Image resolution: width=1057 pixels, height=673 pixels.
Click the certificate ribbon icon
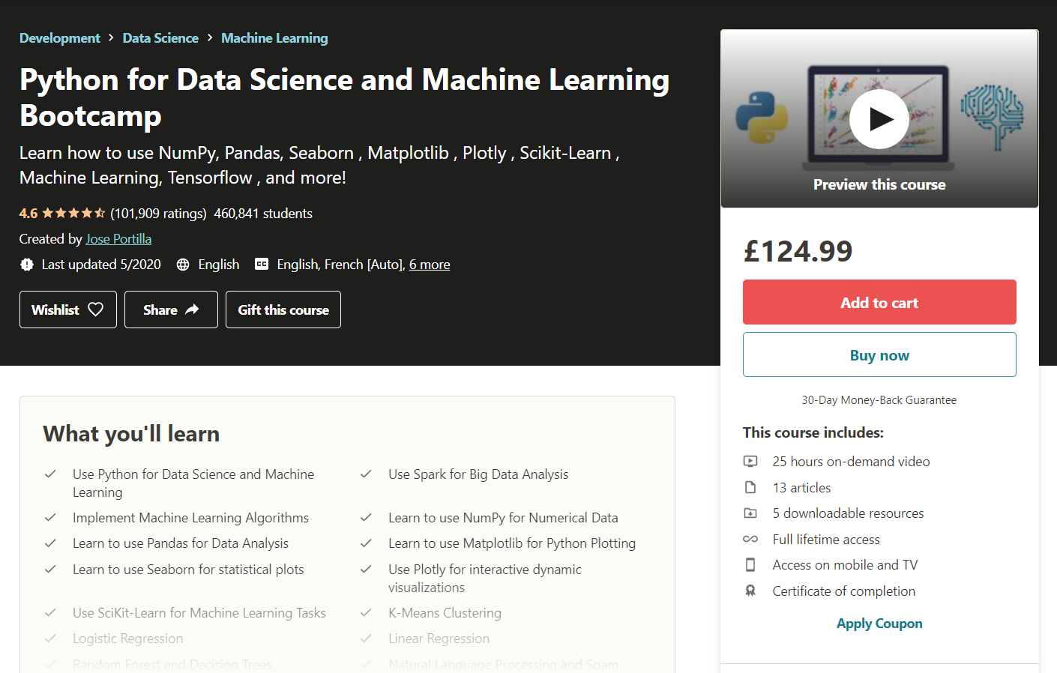point(750,591)
